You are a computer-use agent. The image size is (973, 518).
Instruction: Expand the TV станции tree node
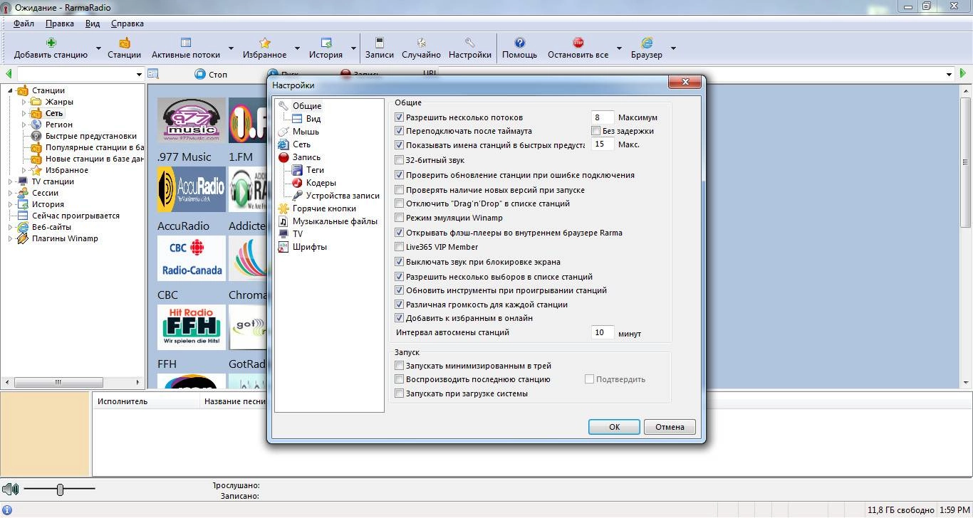point(10,181)
